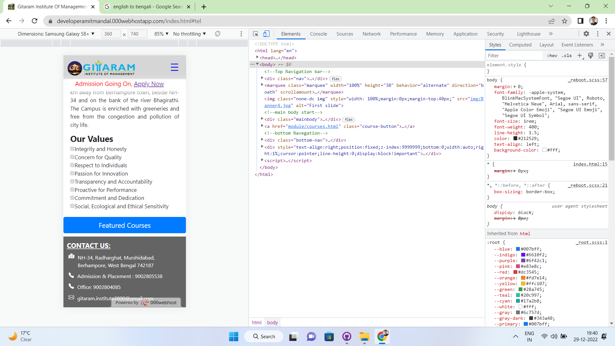
Task: Expand the head element node
Action: pos(257,57)
